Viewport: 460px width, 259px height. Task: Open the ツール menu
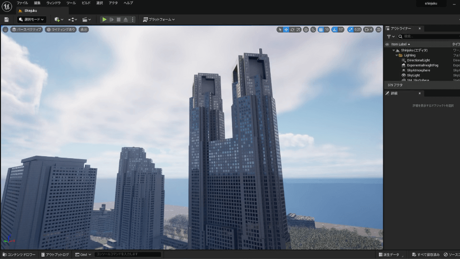pyautogui.click(x=71, y=3)
